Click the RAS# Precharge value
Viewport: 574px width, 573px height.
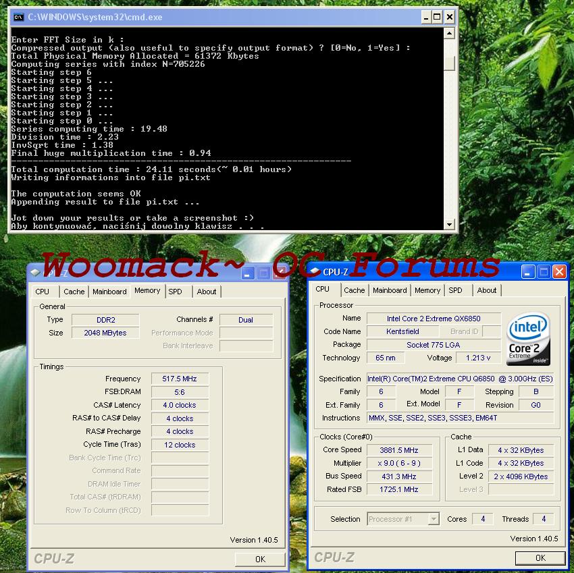(180, 431)
